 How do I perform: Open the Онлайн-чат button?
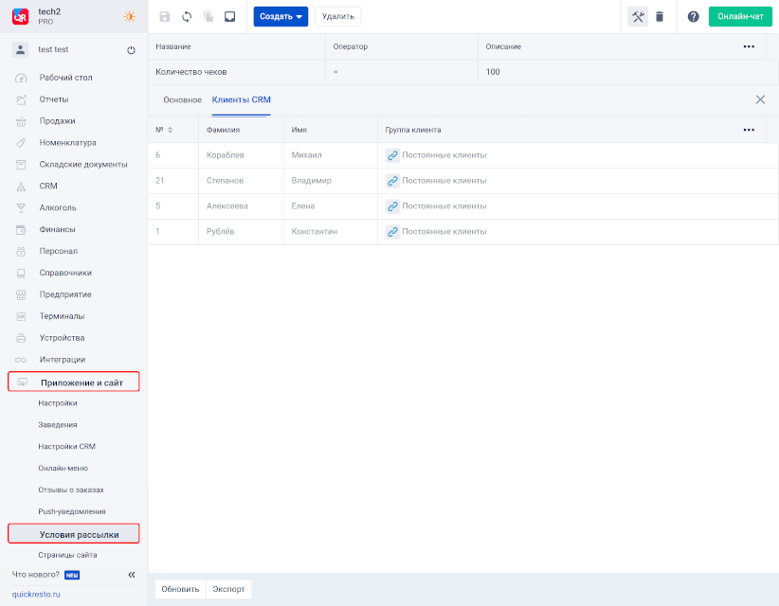point(740,16)
